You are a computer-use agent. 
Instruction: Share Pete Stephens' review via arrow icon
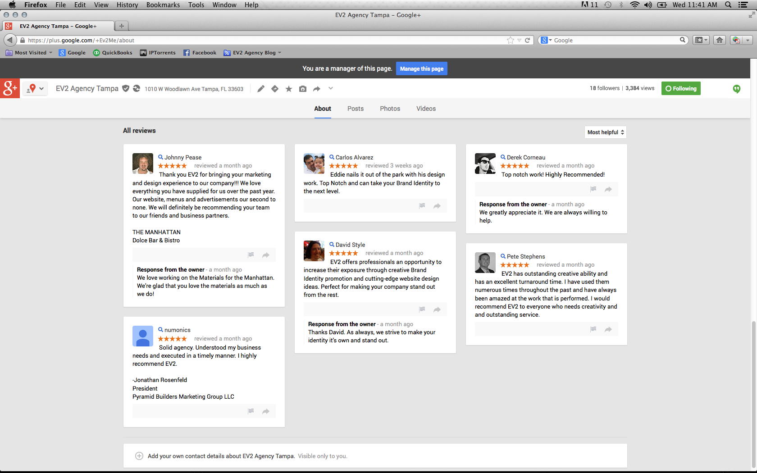608,329
